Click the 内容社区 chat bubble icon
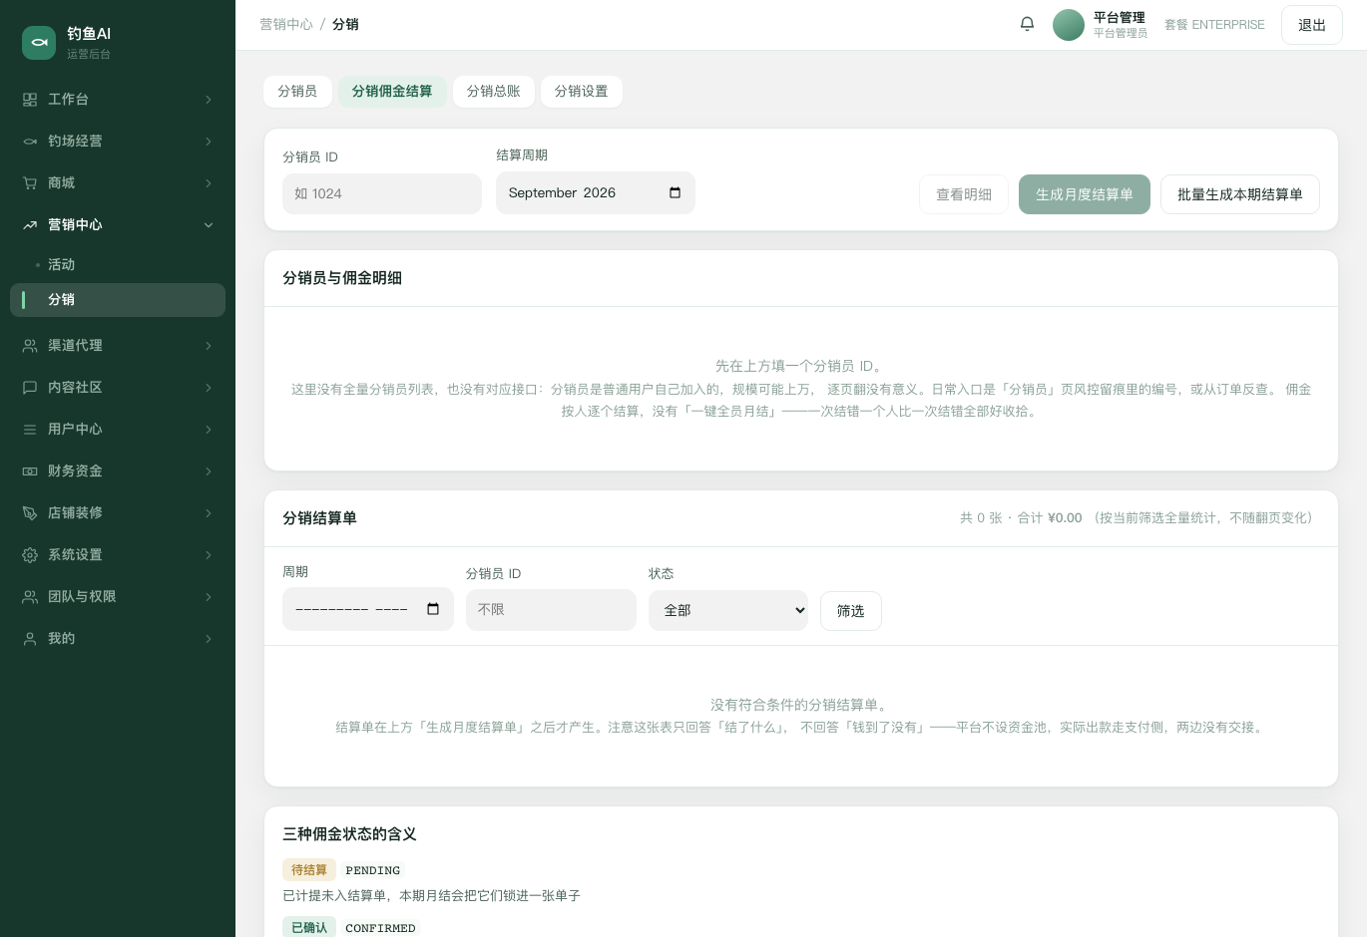1367x937 pixels. click(30, 388)
